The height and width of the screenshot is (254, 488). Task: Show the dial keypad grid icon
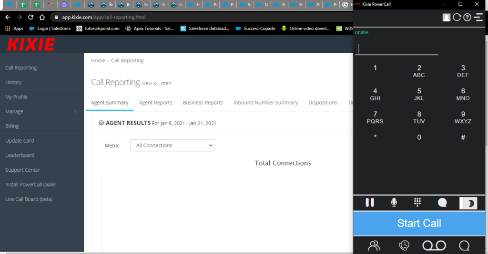[417, 202]
